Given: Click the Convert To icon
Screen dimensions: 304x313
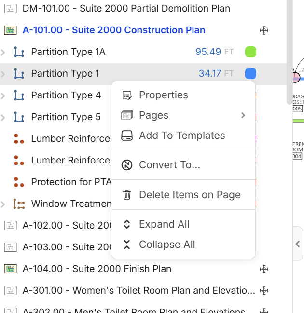Looking at the screenshot, I should point(127,165).
